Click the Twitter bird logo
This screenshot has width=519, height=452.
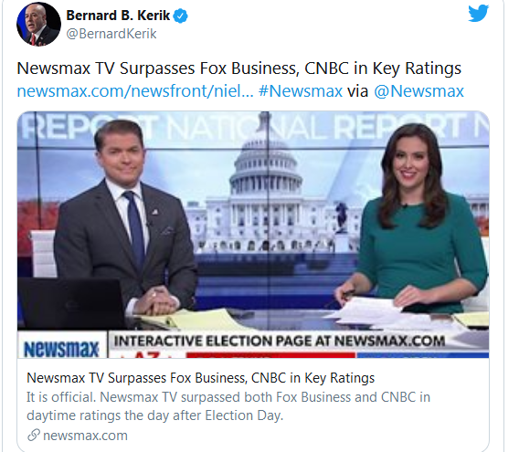(x=478, y=13)
